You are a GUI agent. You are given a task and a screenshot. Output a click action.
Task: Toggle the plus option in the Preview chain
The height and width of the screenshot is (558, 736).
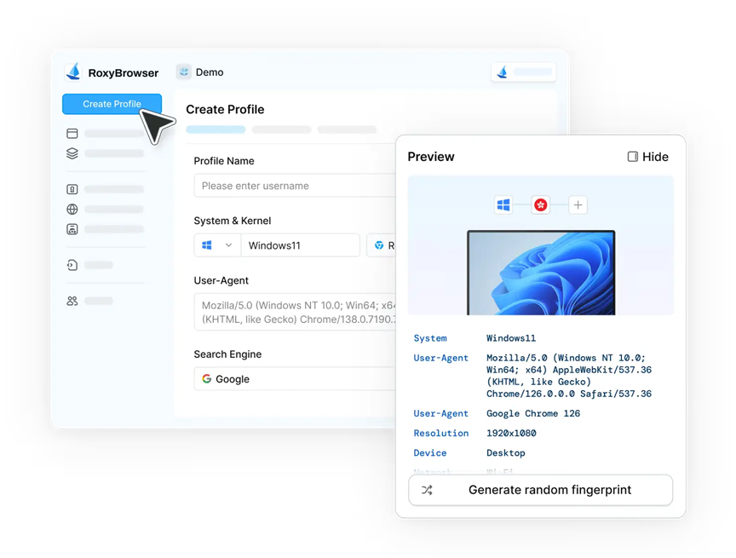click(578, 204)
